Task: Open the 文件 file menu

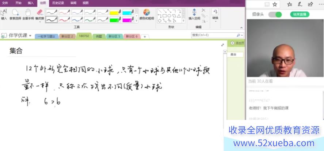Action: [5, 3]
